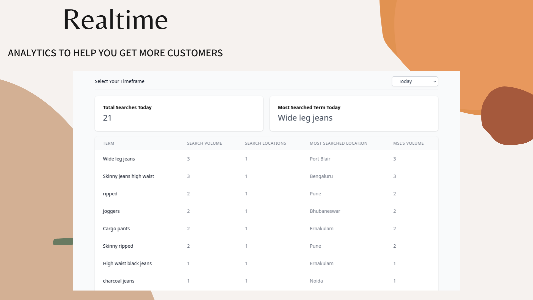Select the High waist black jeans term
This screenshot has width=533, height=300.
(127, 263)
